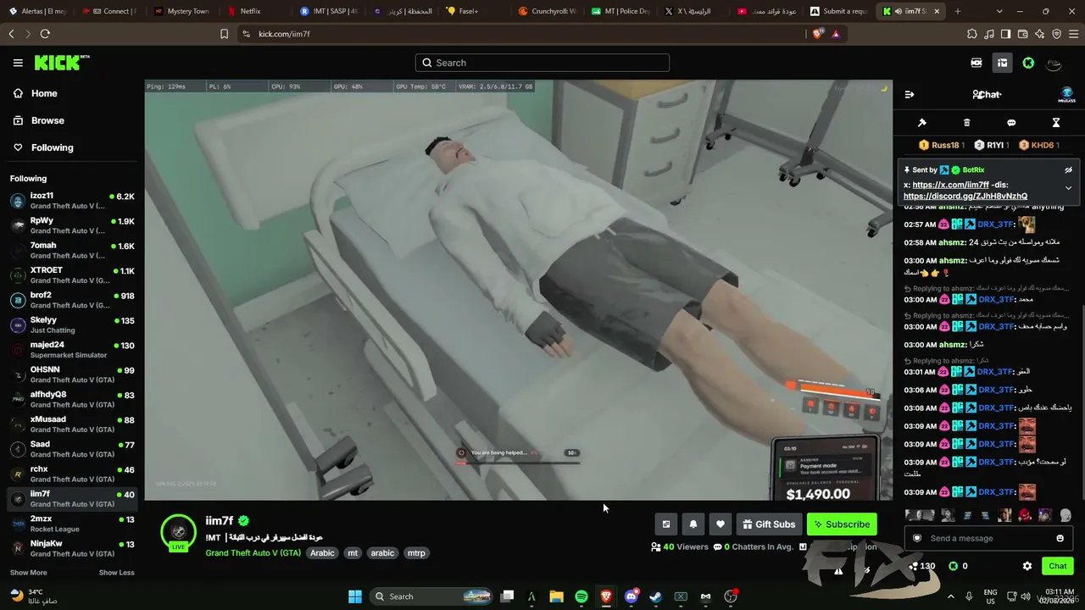Reload the page
This screenshot has width=1085, height=610.
(45, 34)
